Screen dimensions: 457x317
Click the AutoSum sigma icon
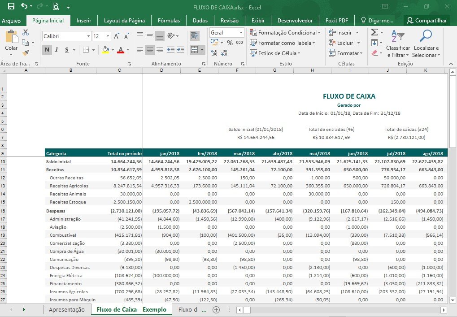pos(374,32)
